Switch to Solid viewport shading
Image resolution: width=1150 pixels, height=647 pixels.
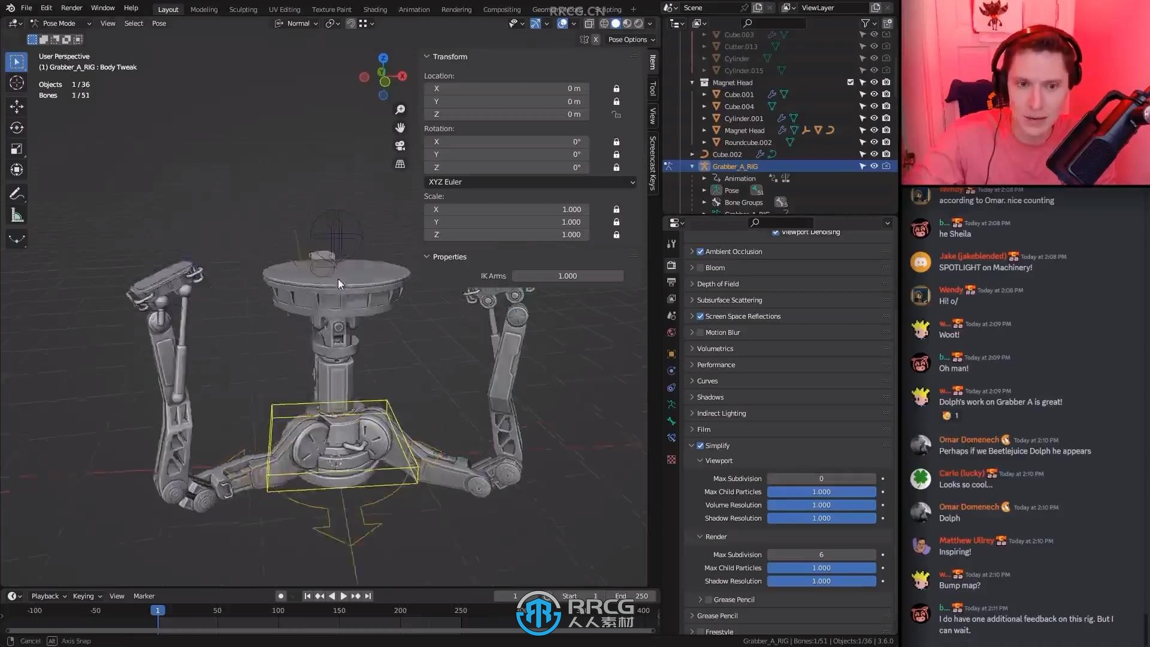[616, 23]
